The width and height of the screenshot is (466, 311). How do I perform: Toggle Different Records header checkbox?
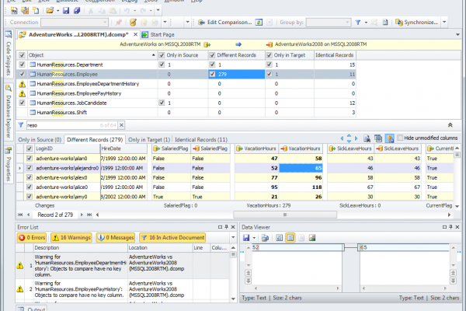[212, 55]
